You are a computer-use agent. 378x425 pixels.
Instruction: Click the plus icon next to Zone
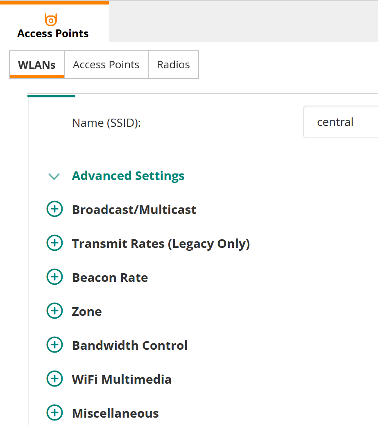pyautogui.click(x=54, y=310)
